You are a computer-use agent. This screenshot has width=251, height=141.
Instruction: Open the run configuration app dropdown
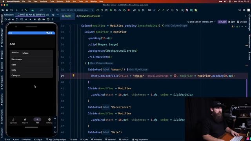tap(42, 10)
